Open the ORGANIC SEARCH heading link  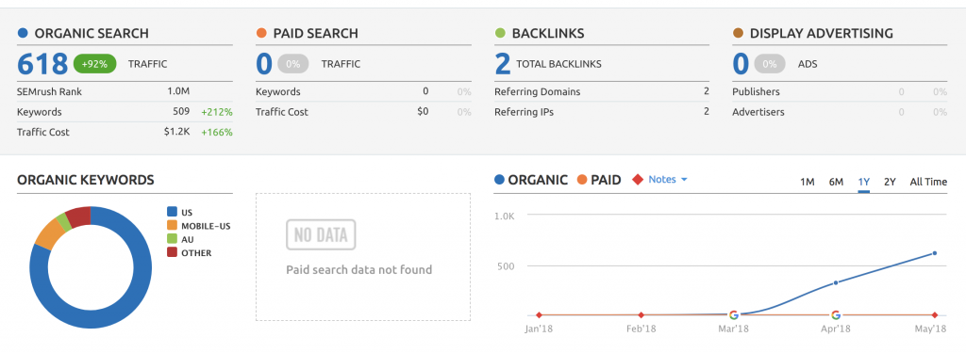point(92,33)
